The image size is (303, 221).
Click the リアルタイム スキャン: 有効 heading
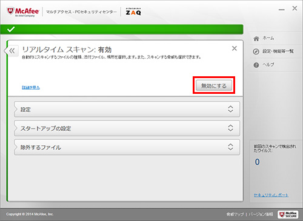coord(67,50)
